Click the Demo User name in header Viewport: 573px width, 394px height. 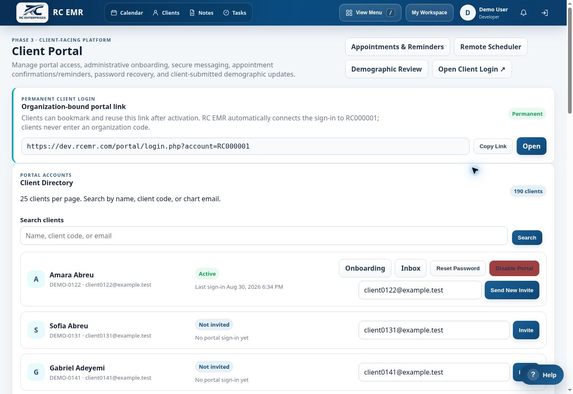pos(493,9)
